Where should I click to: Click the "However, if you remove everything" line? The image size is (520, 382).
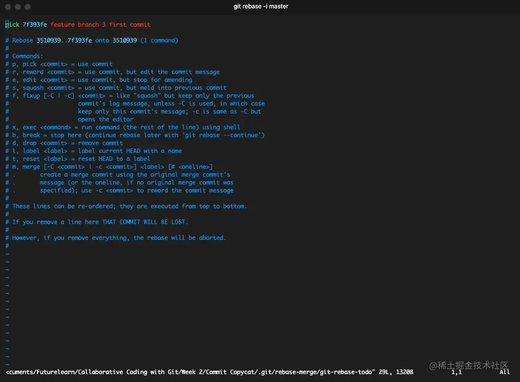click(x=116, y=238)
